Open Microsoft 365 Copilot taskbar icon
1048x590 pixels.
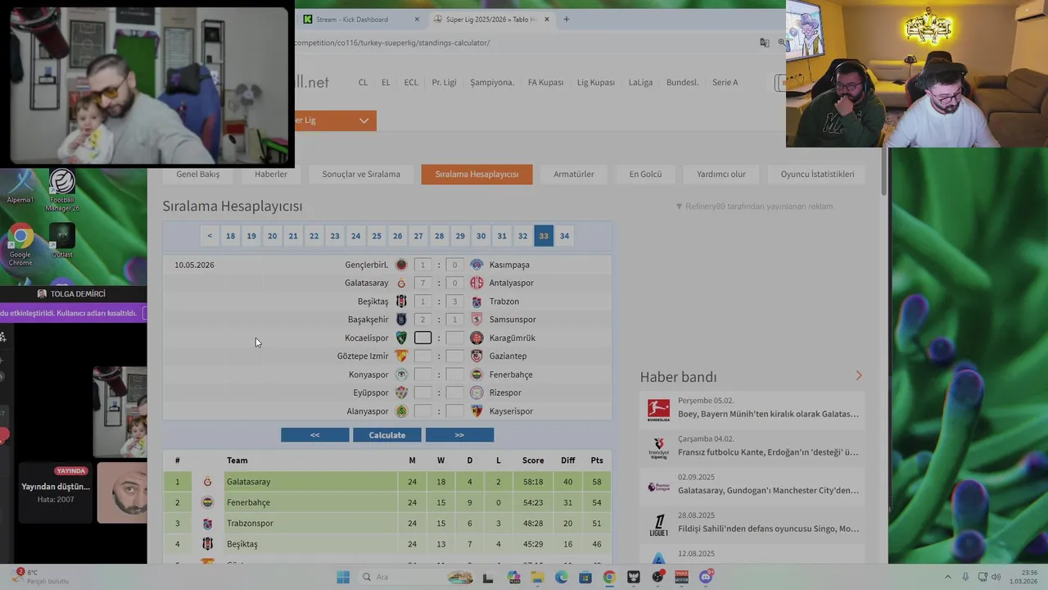513,577
